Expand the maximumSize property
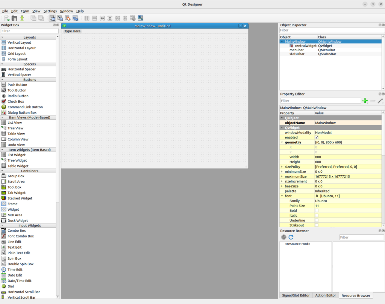385x304 pixels. tap(282, 176)
